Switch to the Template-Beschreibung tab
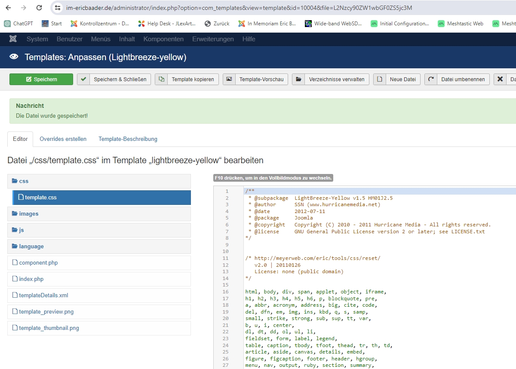516x369 pixels. point(128,139)
